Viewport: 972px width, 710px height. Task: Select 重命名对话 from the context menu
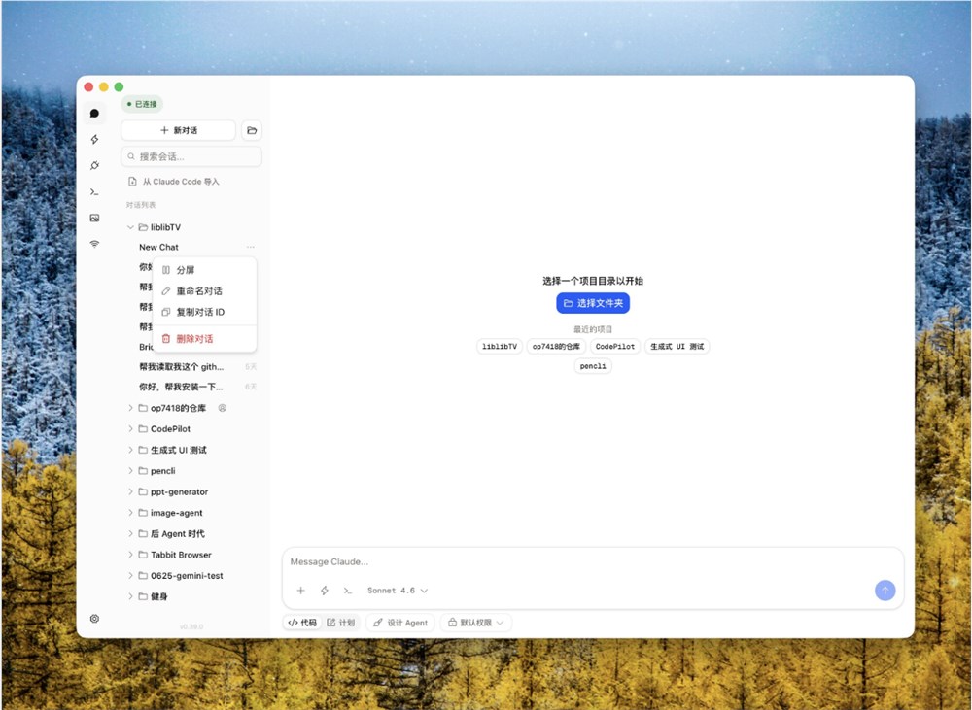[x=197, y=290]
